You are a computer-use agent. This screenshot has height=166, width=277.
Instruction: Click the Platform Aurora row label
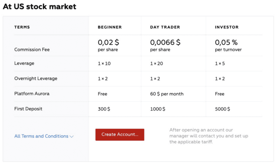pos(32,94)
